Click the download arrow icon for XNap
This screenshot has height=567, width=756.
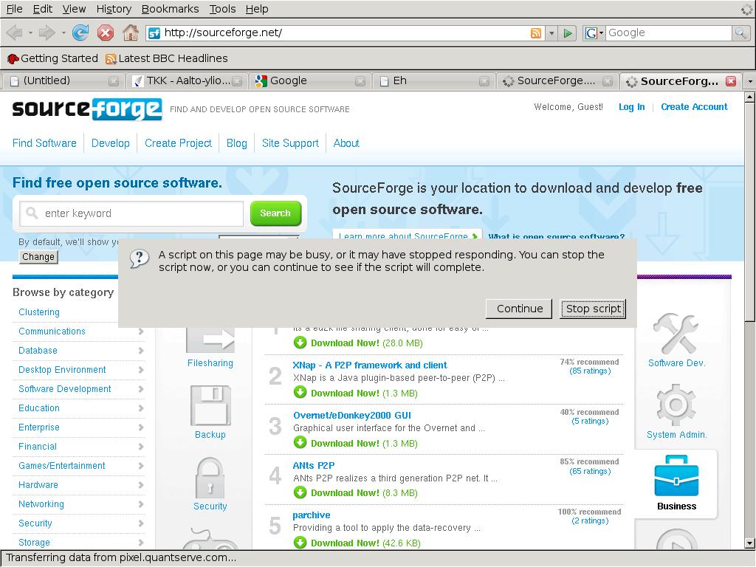pos(300,393)
